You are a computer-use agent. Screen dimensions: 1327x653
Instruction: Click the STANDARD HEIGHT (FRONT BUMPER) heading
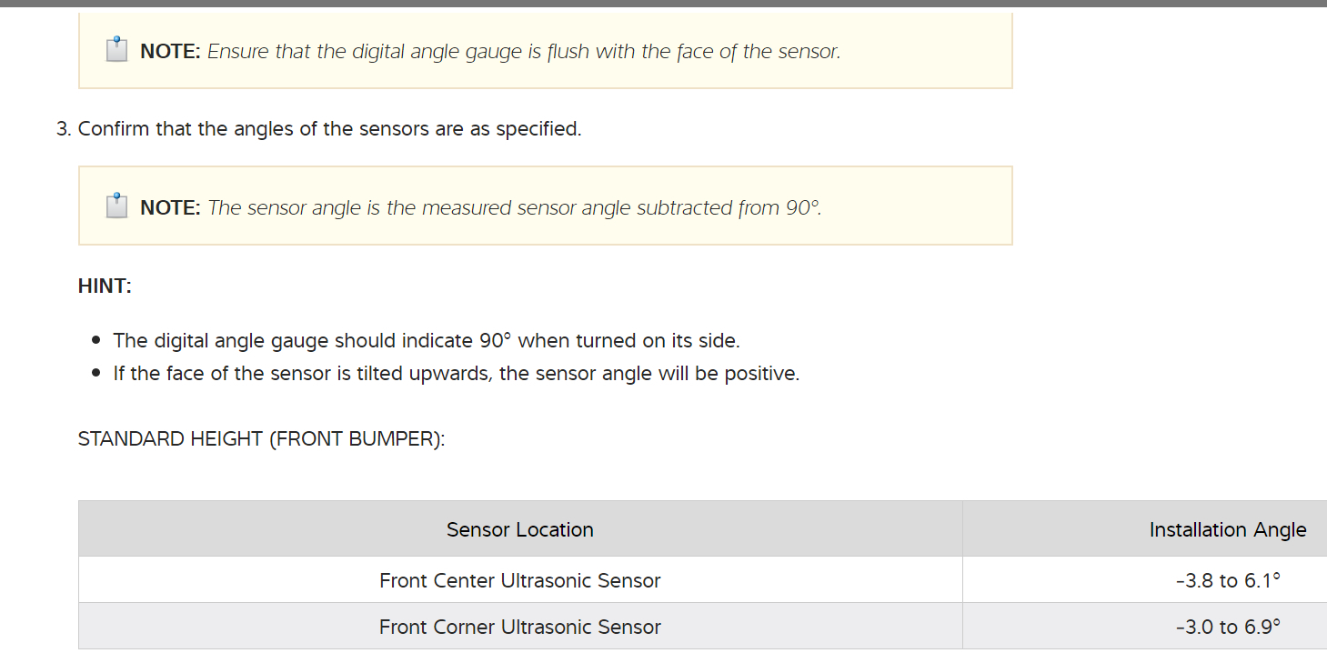[262, 439]
